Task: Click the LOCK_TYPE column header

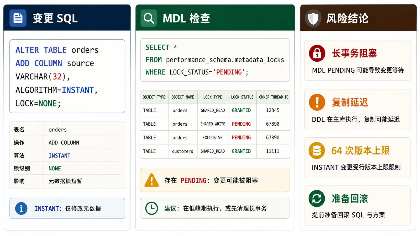Action: click(x=212, y=97)
